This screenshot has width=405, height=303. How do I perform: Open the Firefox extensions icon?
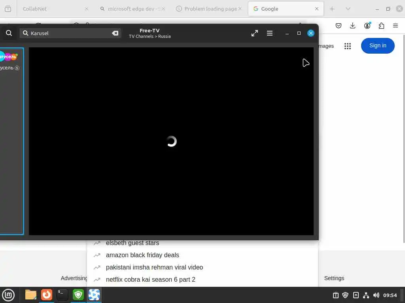tap(381, 26)
